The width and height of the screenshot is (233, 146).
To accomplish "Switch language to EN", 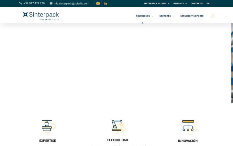I will [208, 4].
